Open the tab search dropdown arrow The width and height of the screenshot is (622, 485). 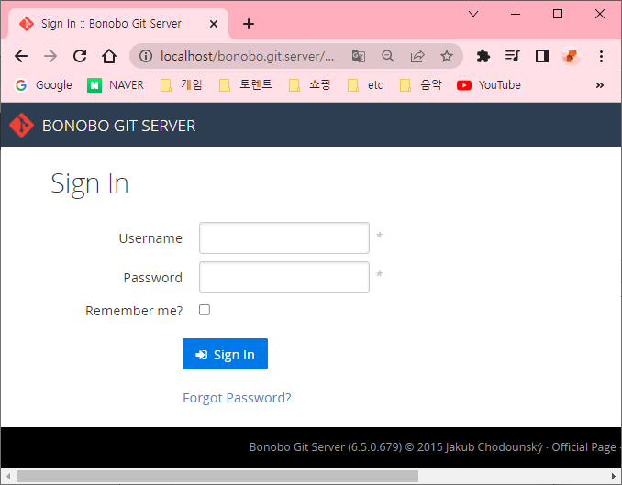473,15
